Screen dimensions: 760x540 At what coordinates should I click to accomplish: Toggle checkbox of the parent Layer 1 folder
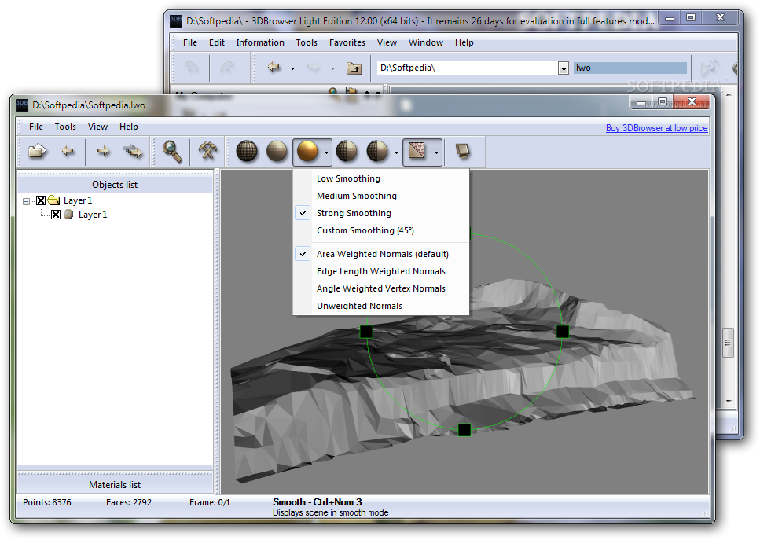41,200
